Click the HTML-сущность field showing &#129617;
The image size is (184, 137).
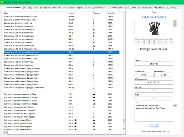[154, 83]
